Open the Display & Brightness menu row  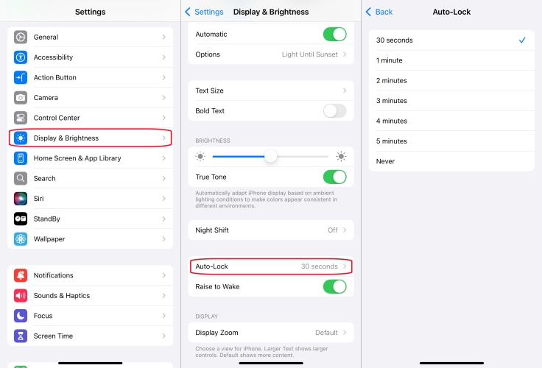[x=91, y=138]
